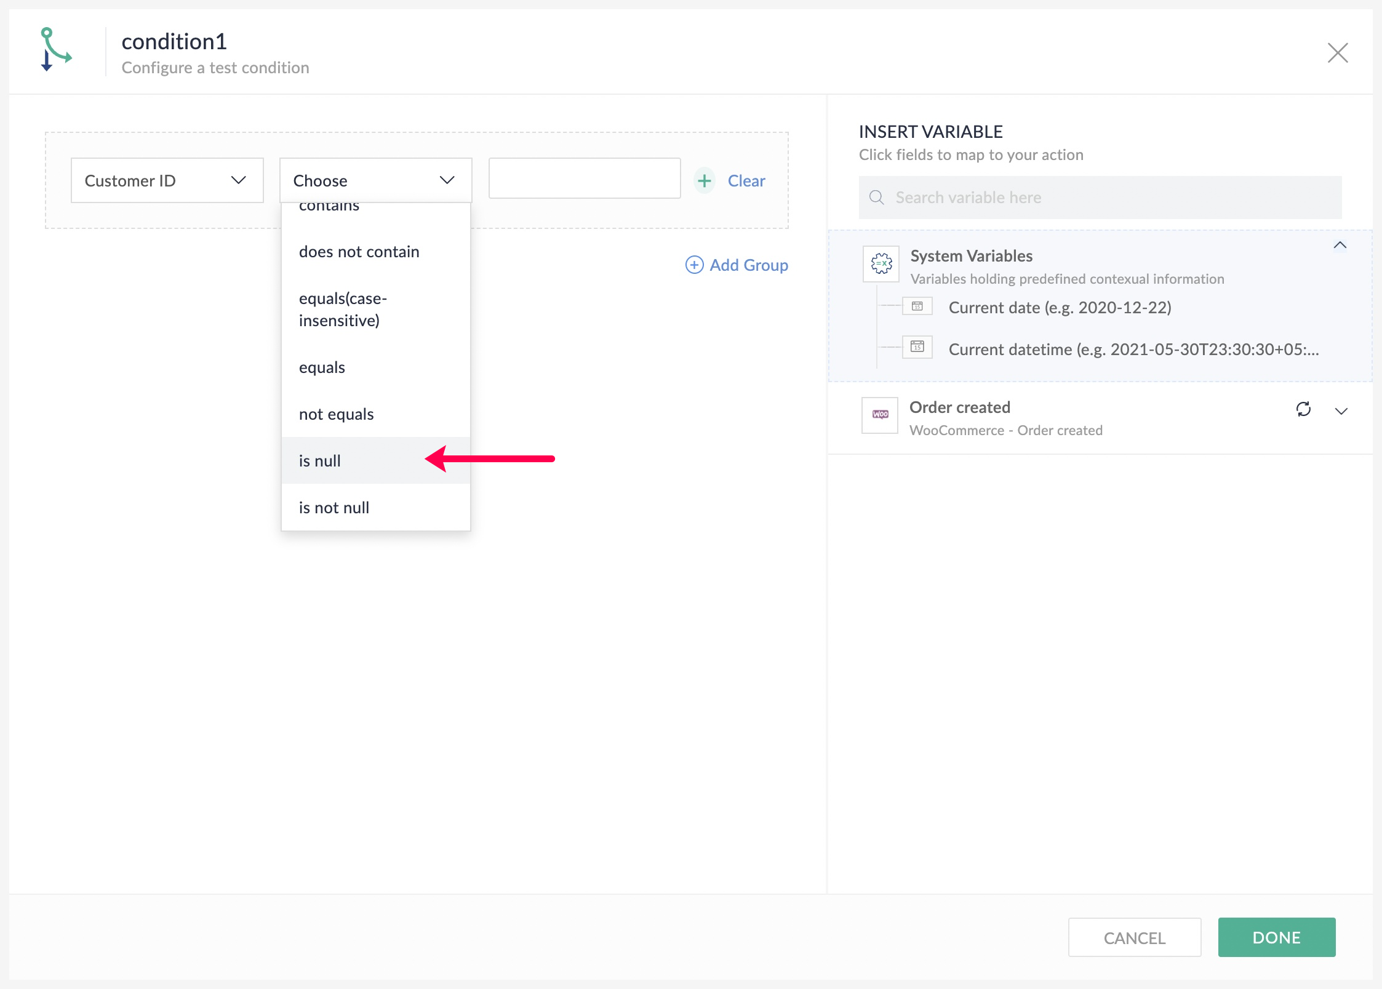
Task: Choose 'does not contain' operator
Action: click(359, 252)
